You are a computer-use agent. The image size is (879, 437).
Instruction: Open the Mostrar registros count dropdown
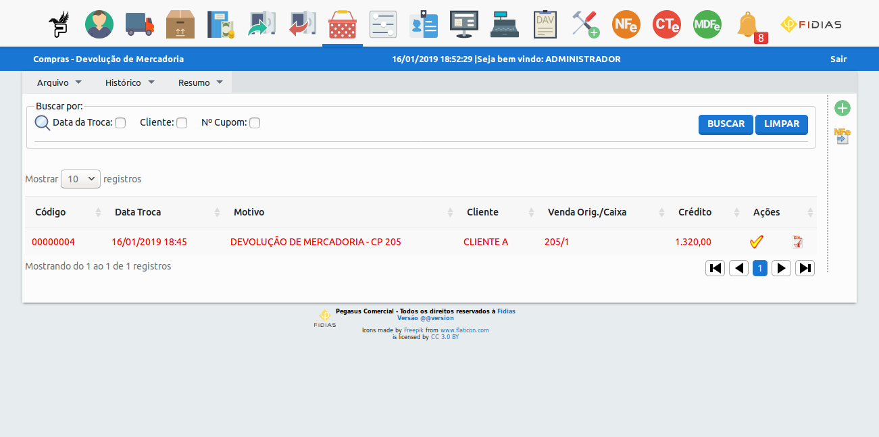(x=80, y=179)
